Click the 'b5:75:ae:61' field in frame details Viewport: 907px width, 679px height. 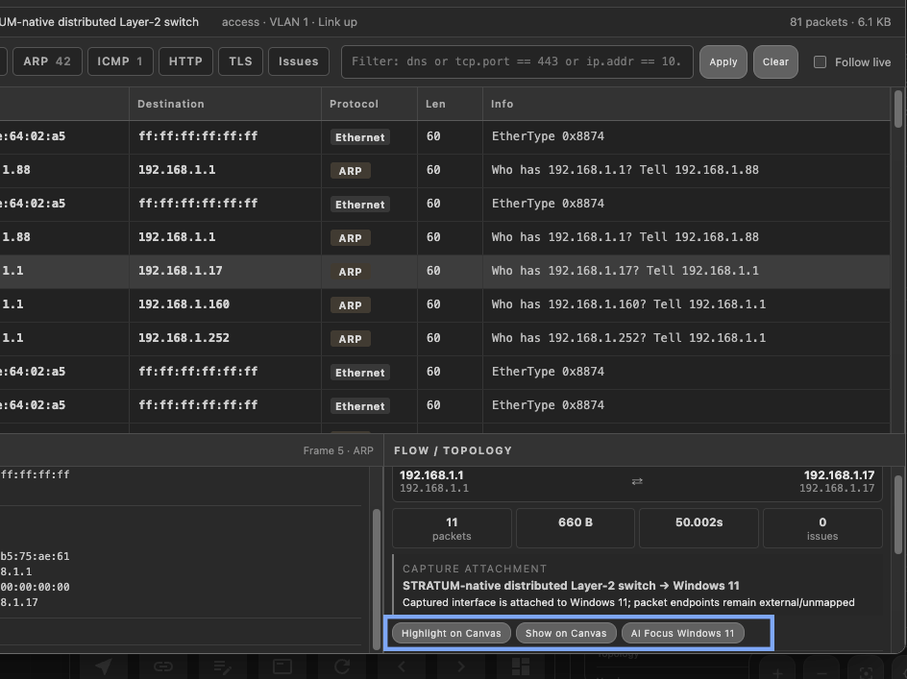coord(35,556)
